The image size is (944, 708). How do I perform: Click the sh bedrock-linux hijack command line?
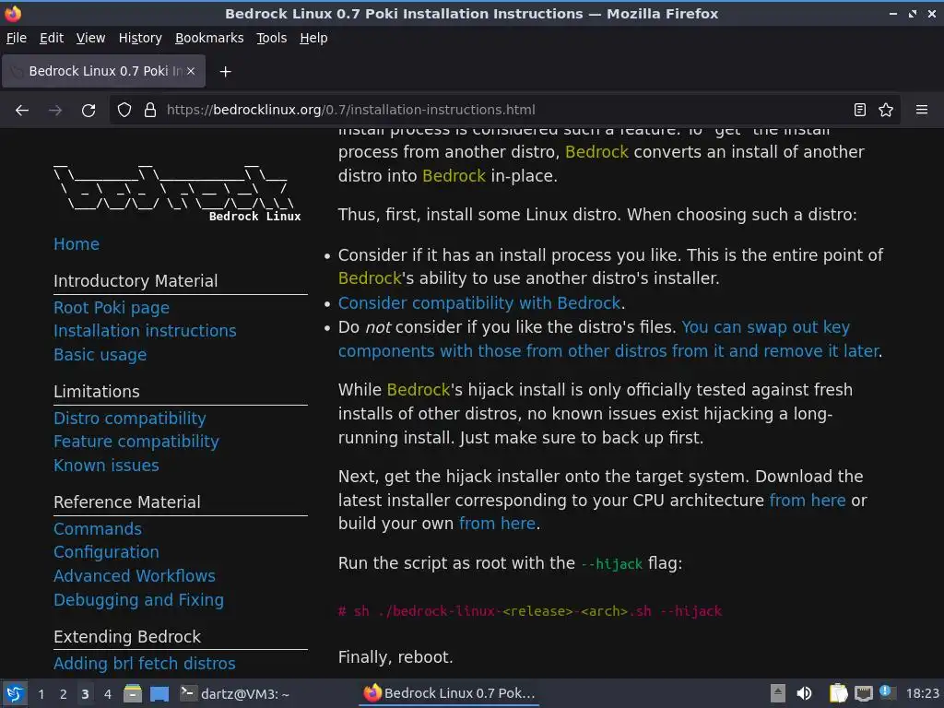pyautogui.click(x=530, y=612)
